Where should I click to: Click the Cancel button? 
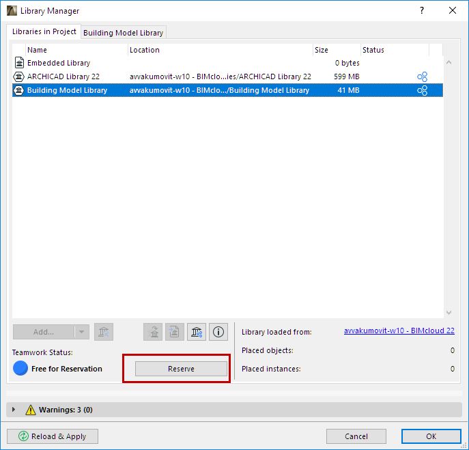click(x=356, y=436)
